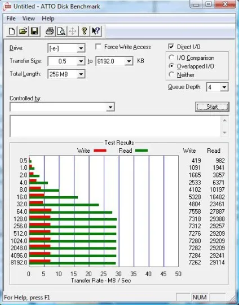Activate the context help arrow icon
The height and width of the screenshot is (305, 239).
click(x=96, y=31)
